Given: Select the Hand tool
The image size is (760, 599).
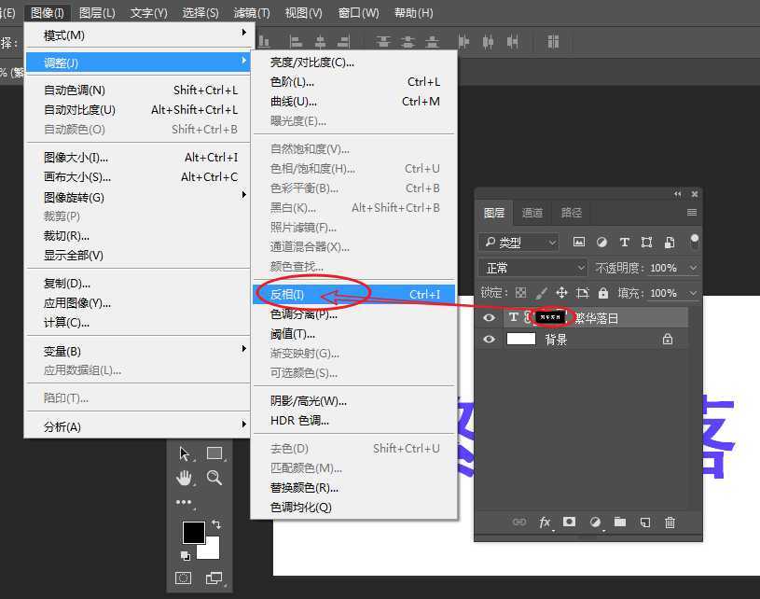Looking at the screenshot, I should [x=186, y=479].
